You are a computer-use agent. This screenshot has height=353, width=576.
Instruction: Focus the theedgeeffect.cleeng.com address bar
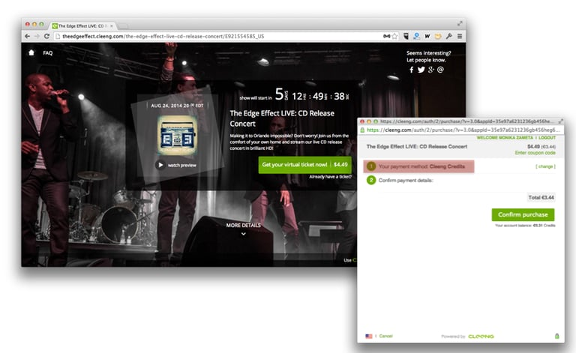(220, 36)
